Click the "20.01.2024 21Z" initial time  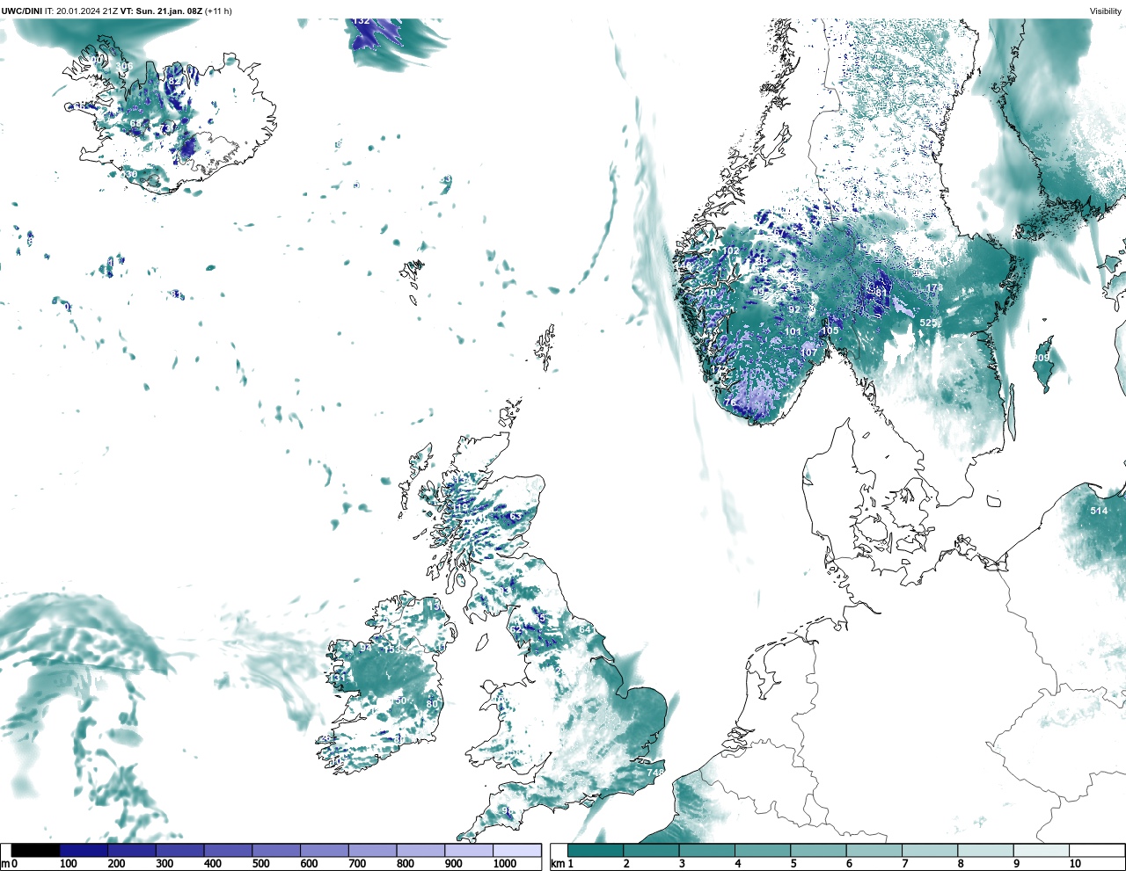click(x=87, y=11)
